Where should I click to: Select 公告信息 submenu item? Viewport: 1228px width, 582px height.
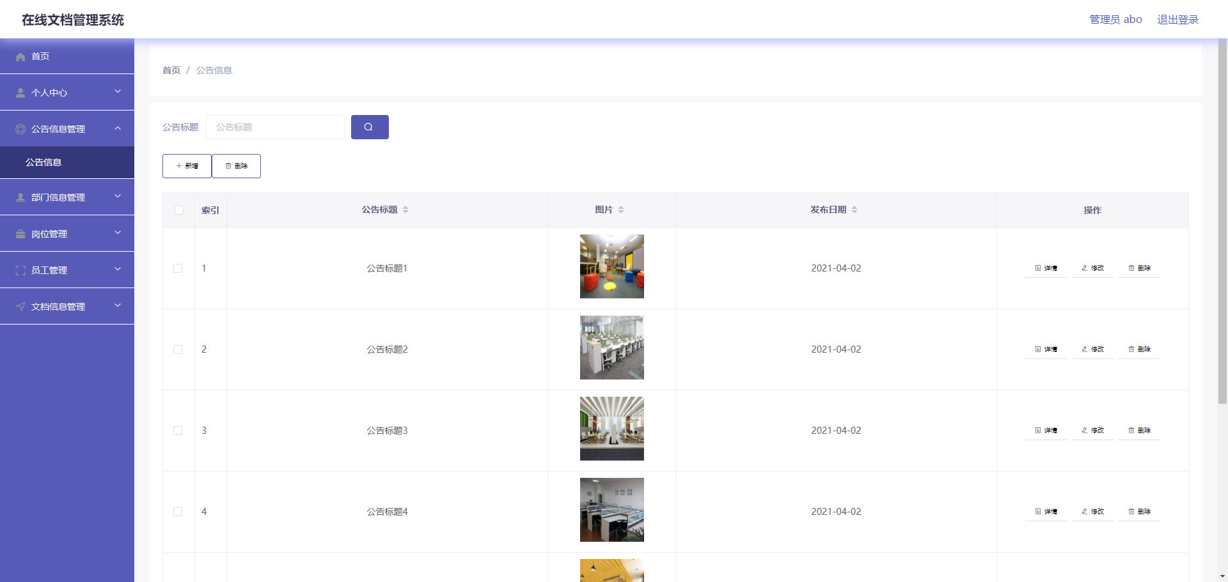pyautogui.click(x=67, y=162)
